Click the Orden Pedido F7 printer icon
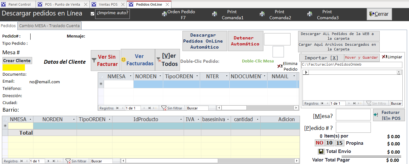 coord(164,14)
